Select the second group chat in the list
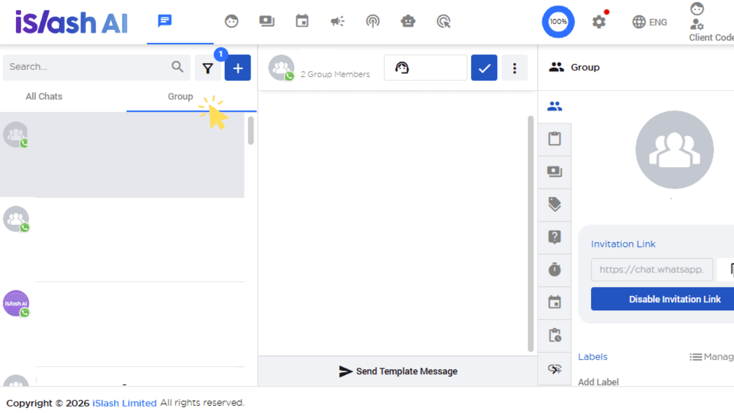 click(122, 240)
